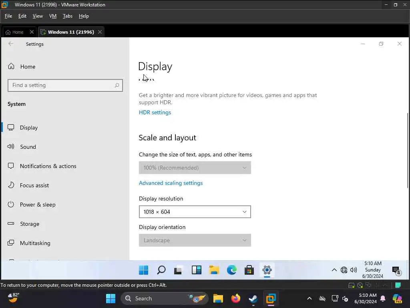The width and height of the screenshot is (410, 308).
Task: Open File Explorer in guest taskbar
Action: click(214, 270)
